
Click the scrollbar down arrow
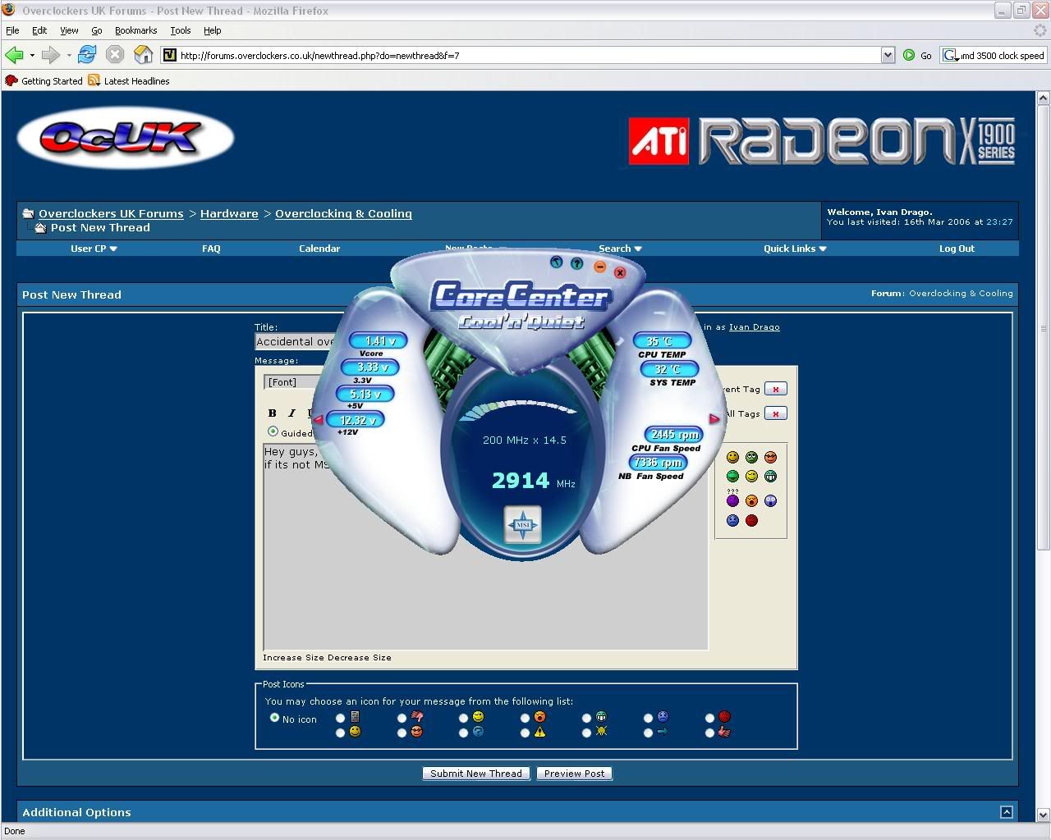(x=1043, y=815)
